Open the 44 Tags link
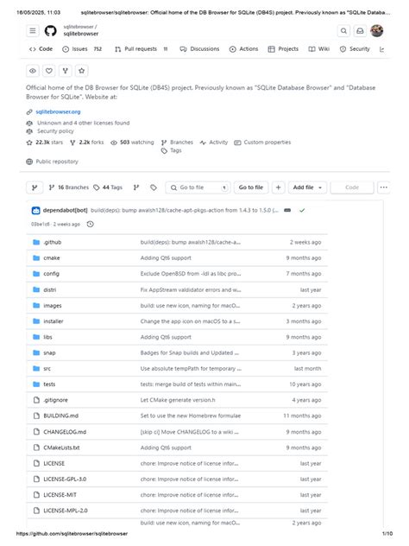This screenshot has height=546, width=409. click(108, 187)
